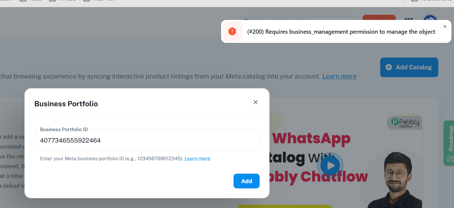This screenshot has width=454, height=208.
Task: Click the roadmap path icon on side tab
Action: tap(450, 159)
